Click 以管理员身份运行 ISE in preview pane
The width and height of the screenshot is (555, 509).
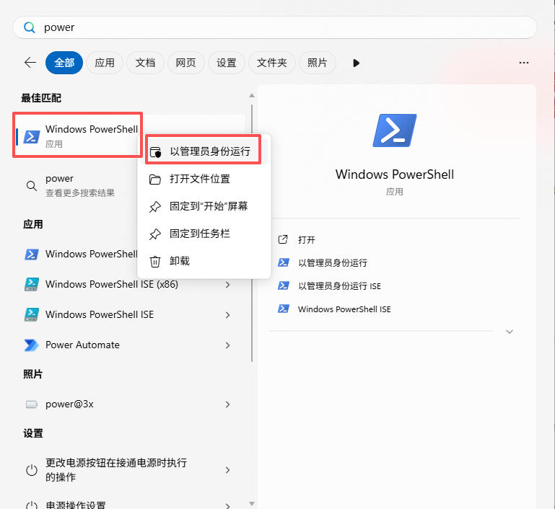click(339, 286)
